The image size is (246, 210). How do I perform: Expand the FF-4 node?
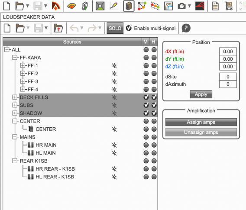coord(23,89)
